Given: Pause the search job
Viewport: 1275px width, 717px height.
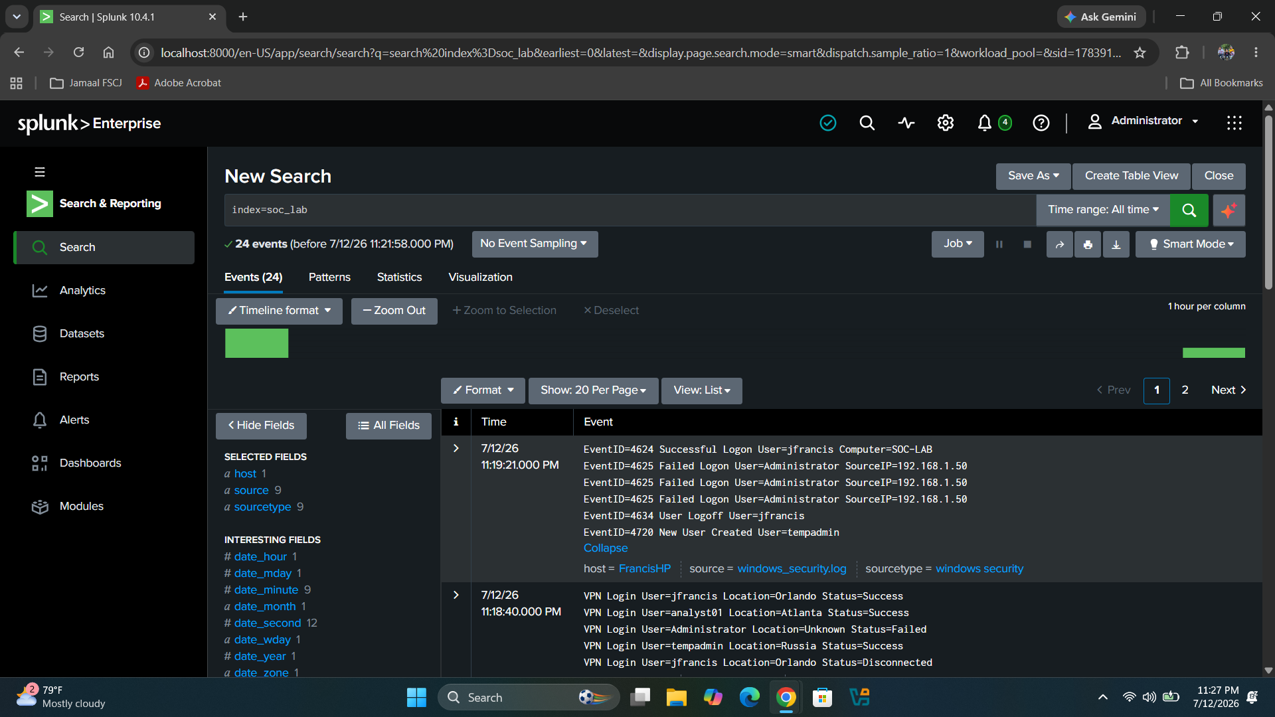Looking at the screenshot, I should point(999,244).
